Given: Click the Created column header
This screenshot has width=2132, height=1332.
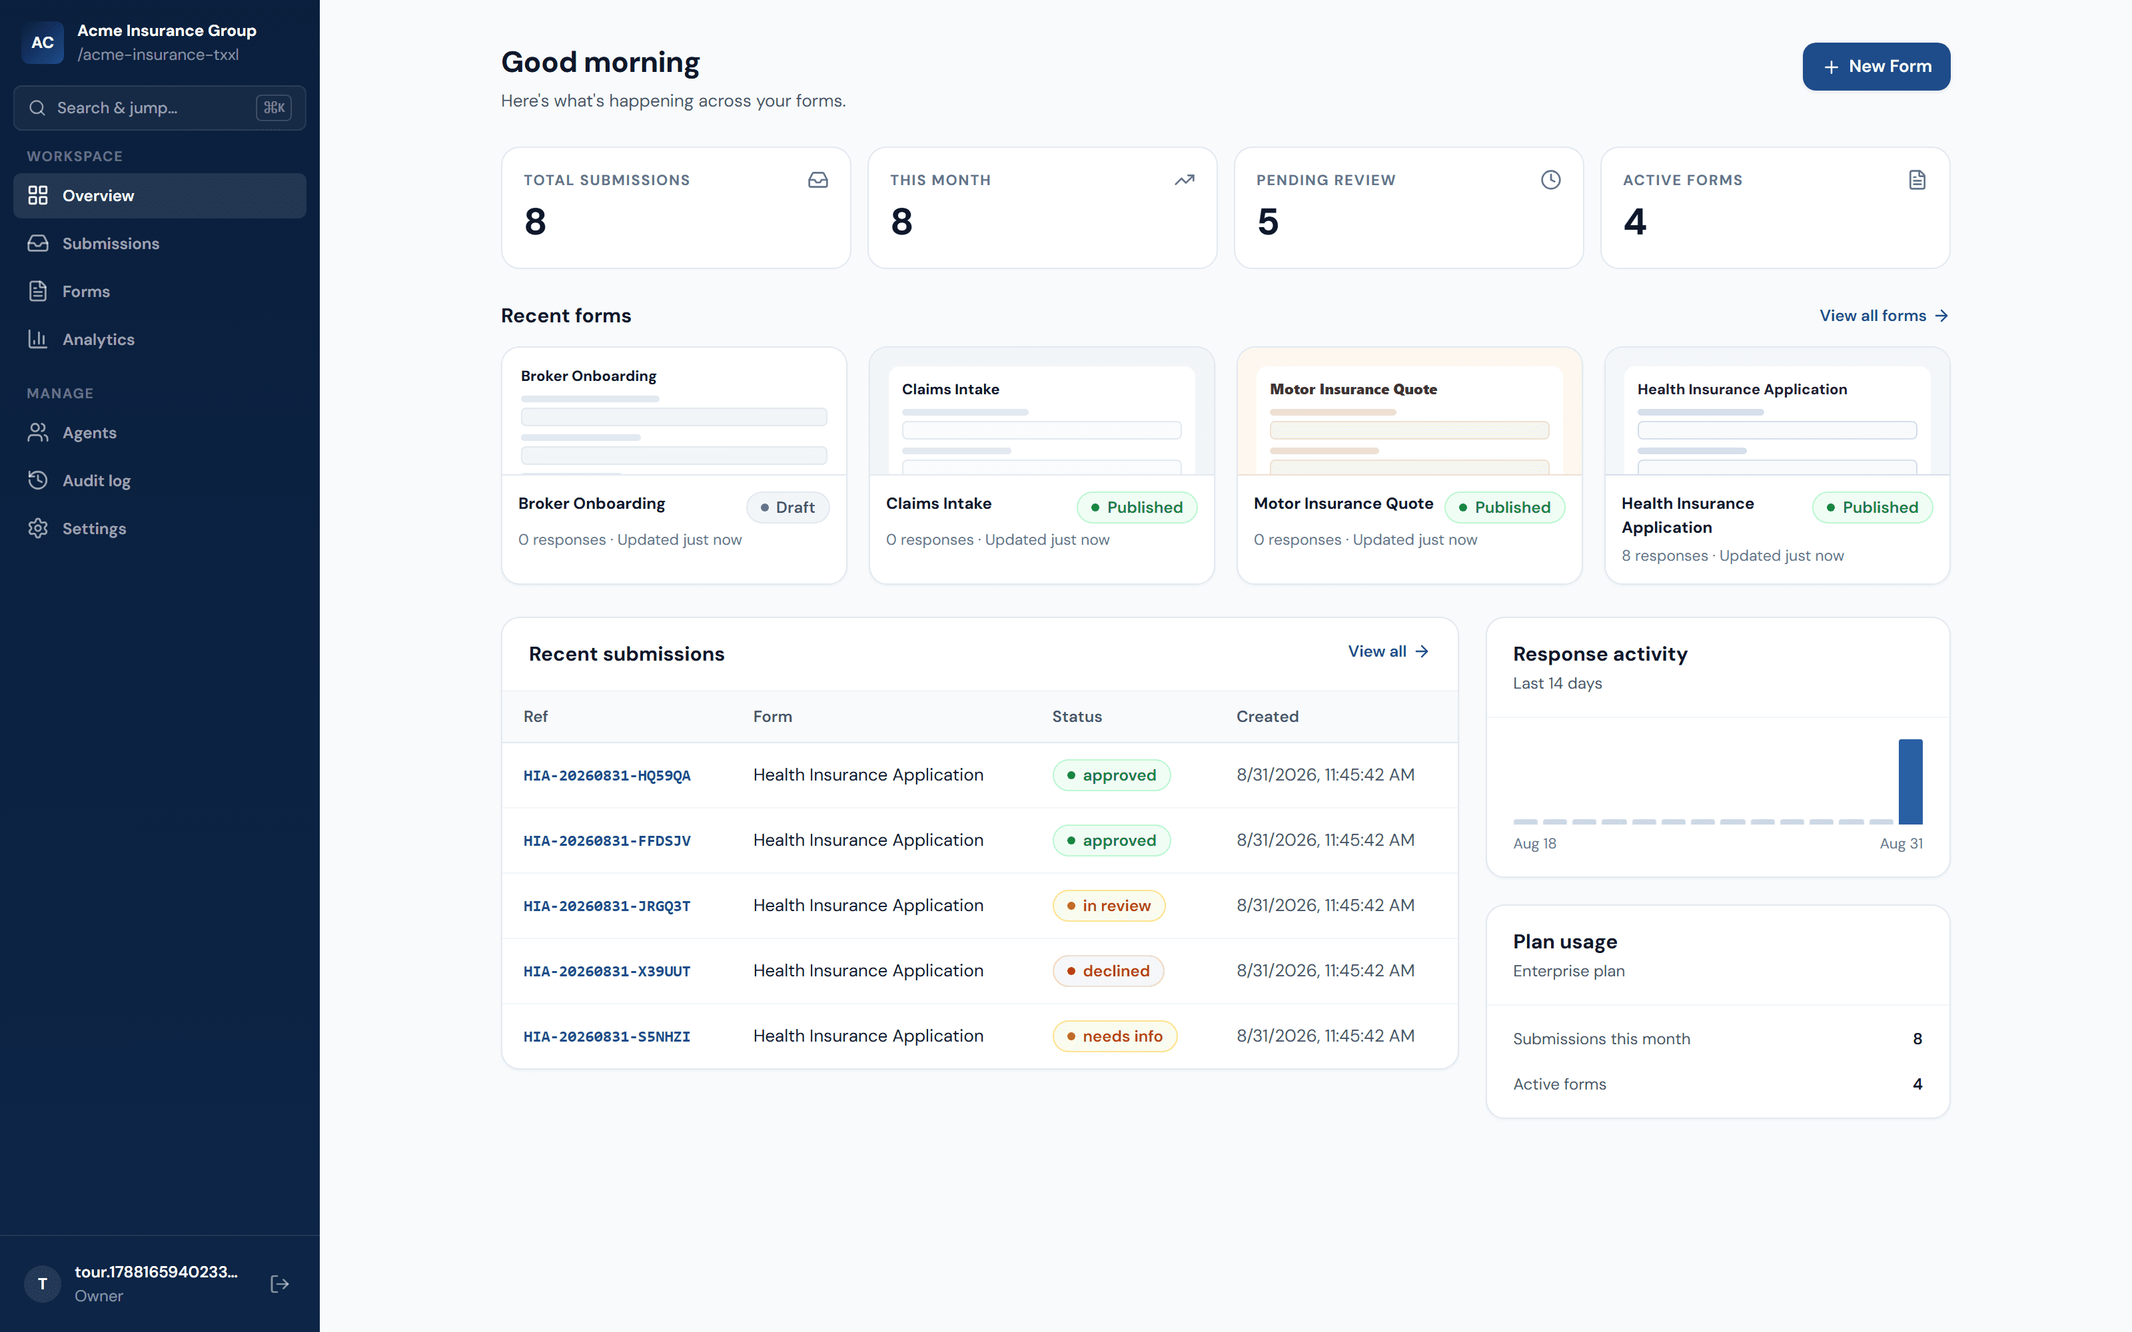Looking at the screenshot, I should tap(1267, 716).
